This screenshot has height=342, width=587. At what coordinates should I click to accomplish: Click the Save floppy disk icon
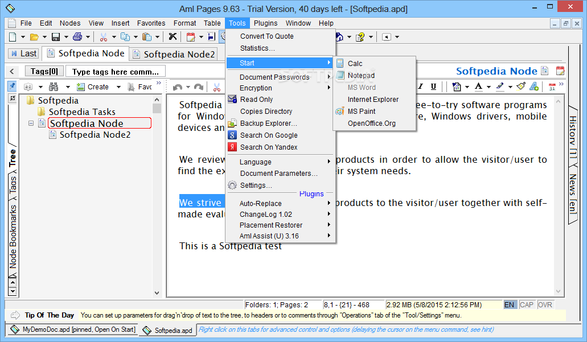(56, 36)
